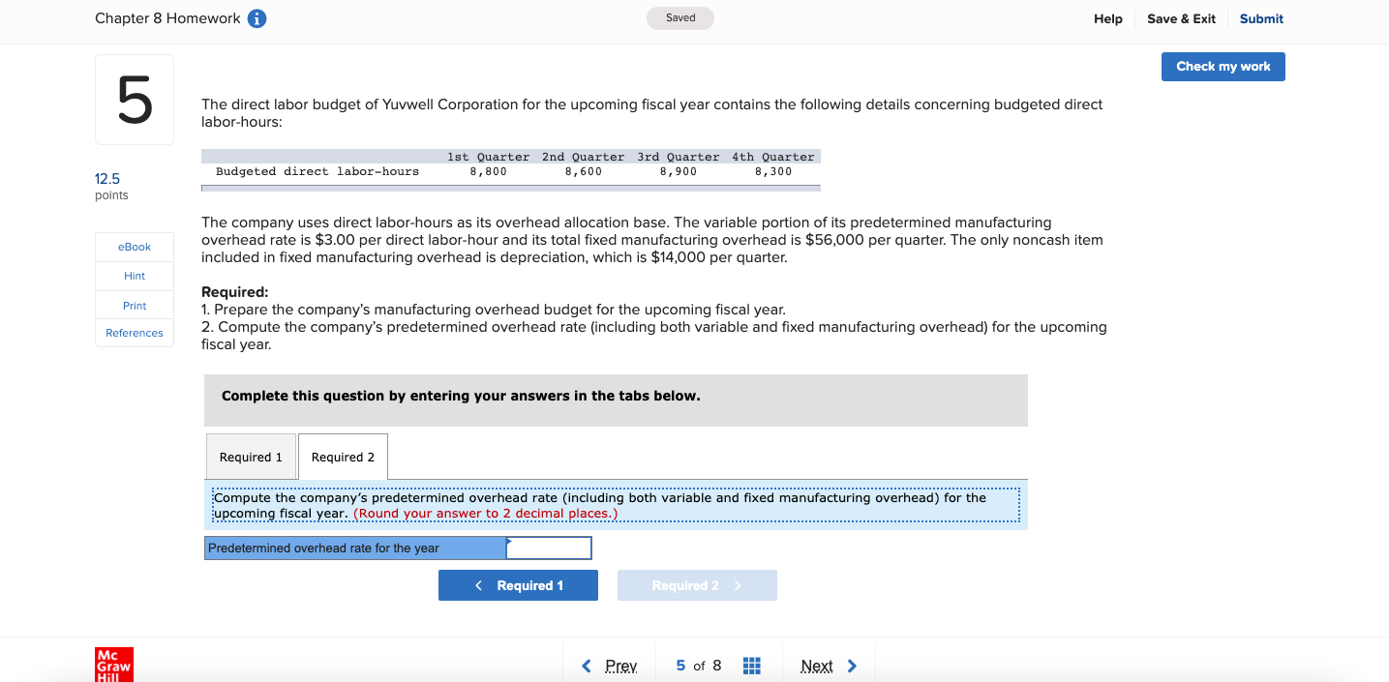
Task: Click the 3rd Quarter value 8,900
Action: coord(678,171)
